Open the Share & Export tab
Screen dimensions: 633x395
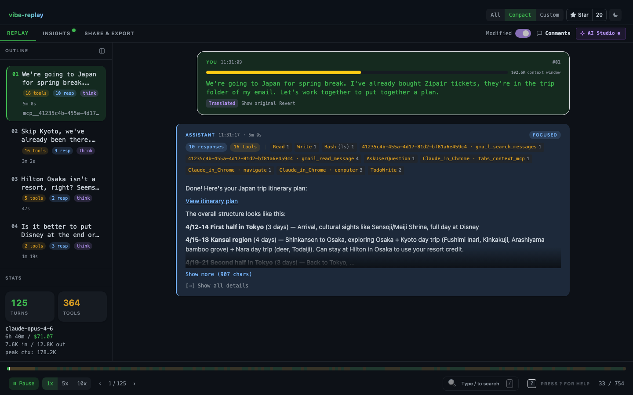pyautogui.click(x=109, y=33)
